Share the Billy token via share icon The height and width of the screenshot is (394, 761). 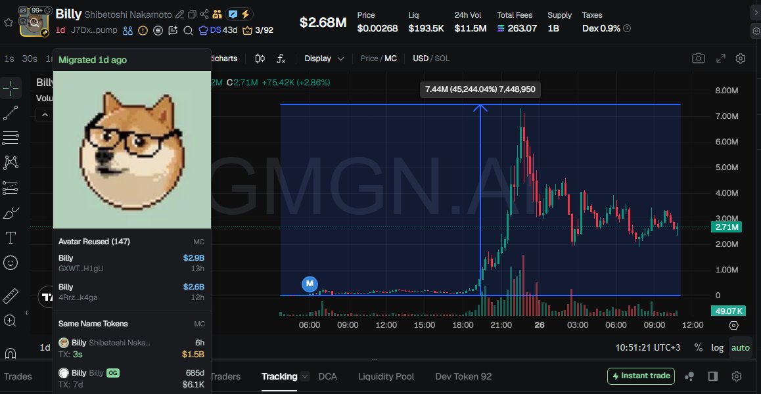pos(204,14)
